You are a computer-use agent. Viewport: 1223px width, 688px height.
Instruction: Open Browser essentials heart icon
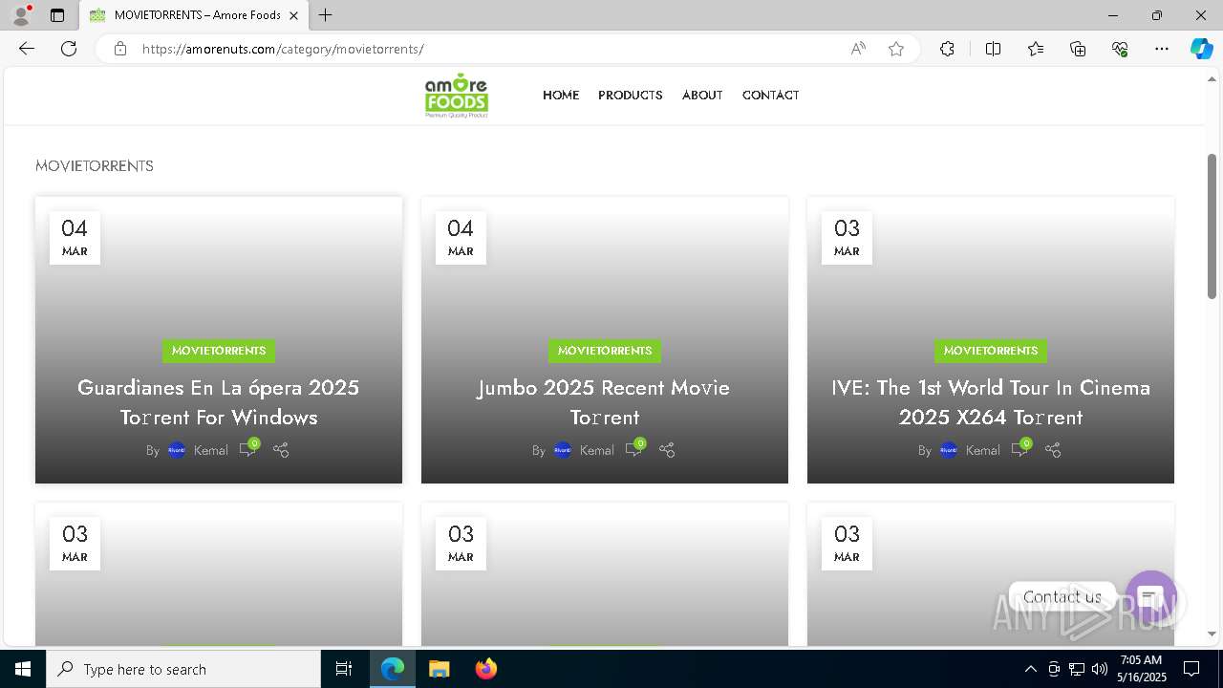click(1120, 49)
